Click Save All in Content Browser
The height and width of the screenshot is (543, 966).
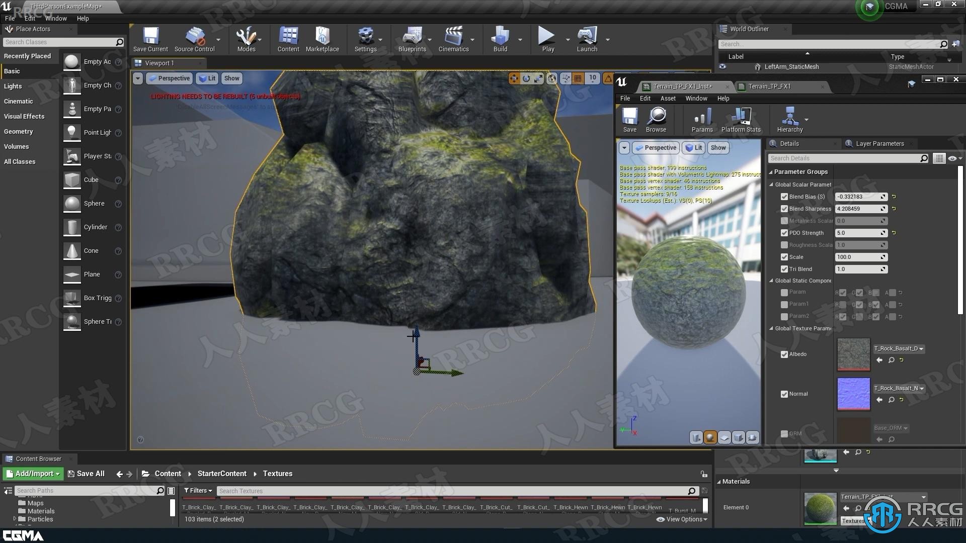click(x=85, y=473)
